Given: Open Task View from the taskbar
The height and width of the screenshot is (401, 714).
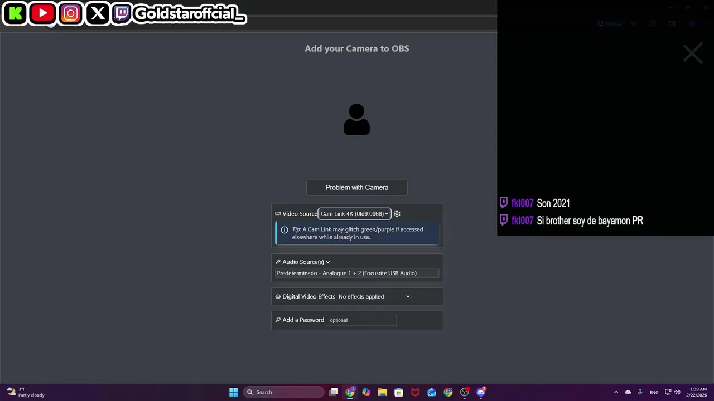Looking at the screenshot, I should [334, 392].
